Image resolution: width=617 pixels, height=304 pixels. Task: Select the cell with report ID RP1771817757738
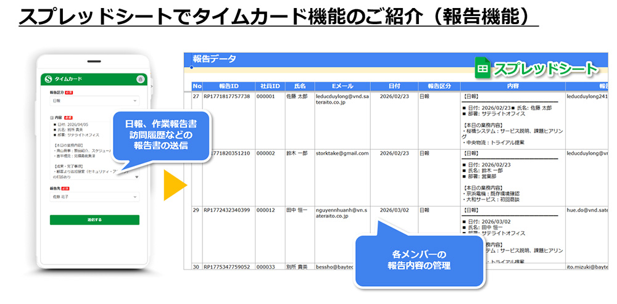coord(227,97)
